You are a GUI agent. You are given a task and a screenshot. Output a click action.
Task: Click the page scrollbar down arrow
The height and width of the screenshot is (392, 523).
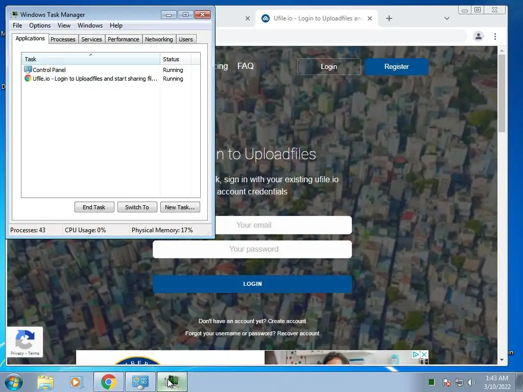(502, 360)
